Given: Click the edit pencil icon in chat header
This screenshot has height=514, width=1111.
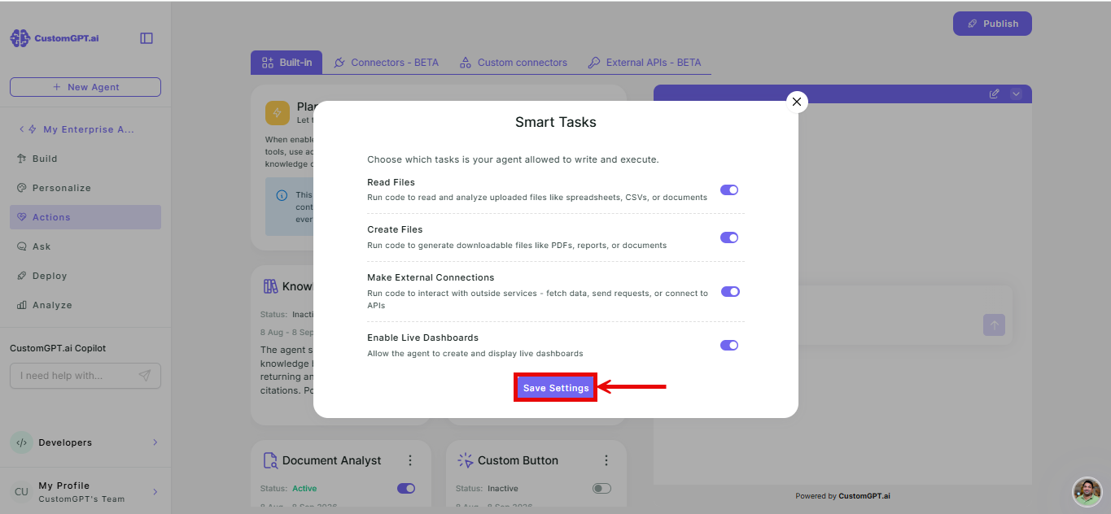Looking at the screenshot, I should point(994,94).
